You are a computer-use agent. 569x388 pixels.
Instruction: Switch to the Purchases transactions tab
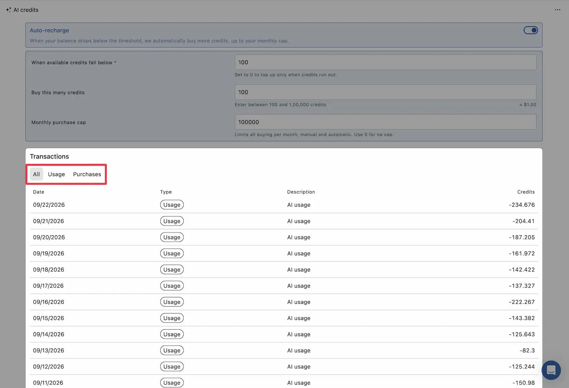coord(87,174)
